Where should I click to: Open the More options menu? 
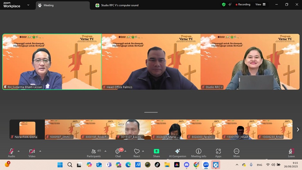[236, 152]
